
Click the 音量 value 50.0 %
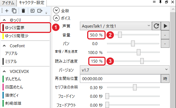(96, 35)
